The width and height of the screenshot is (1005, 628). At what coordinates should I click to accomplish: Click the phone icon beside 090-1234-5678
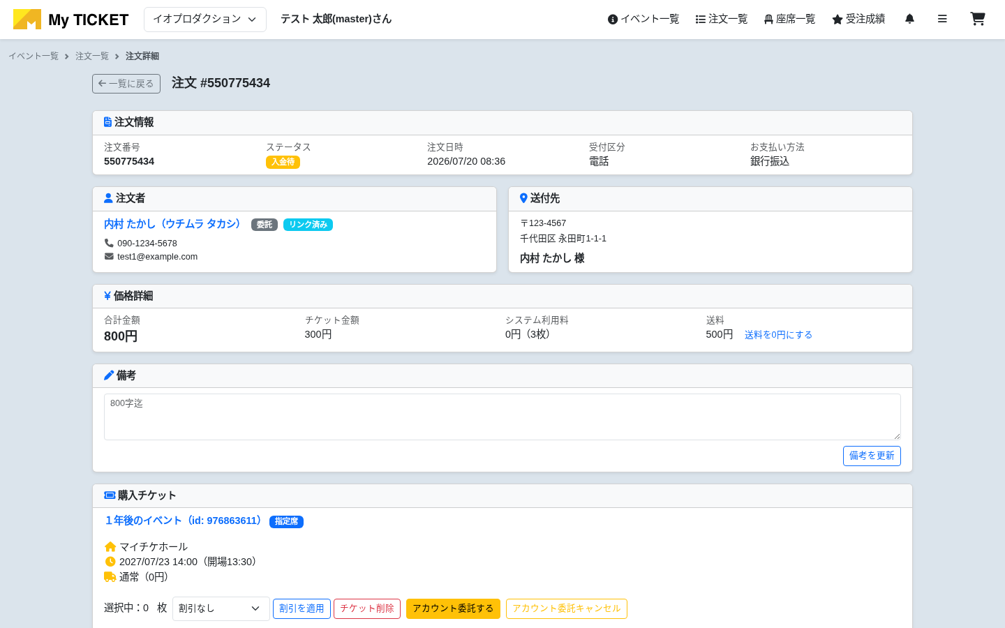point(109,243)
